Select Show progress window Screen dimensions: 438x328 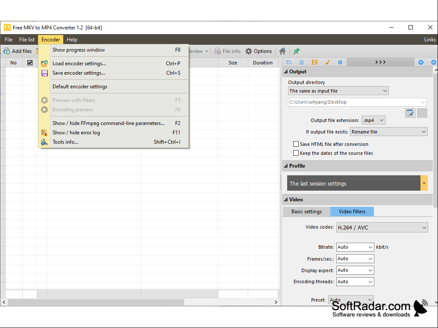click(113, 50)
